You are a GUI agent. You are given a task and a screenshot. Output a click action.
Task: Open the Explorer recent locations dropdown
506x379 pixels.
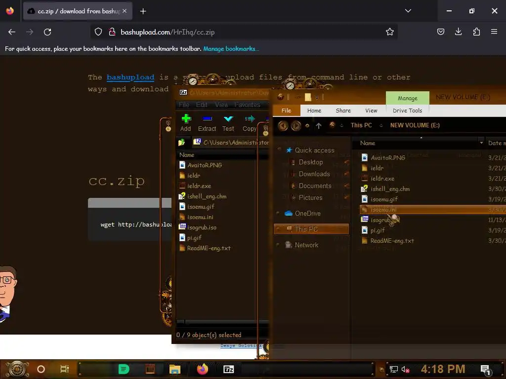pos(307,126)
